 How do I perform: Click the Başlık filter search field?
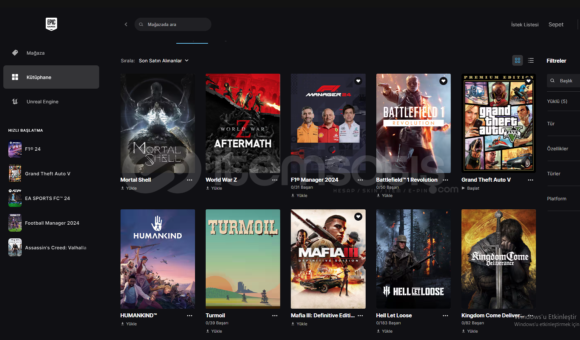[x=563, y=81]
